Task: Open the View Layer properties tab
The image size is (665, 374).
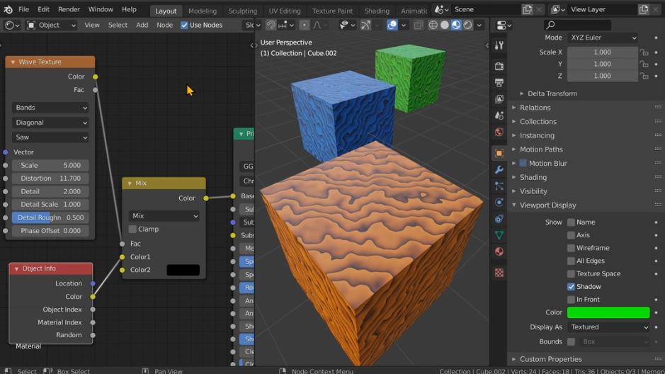Action: (x=499, y=98)
